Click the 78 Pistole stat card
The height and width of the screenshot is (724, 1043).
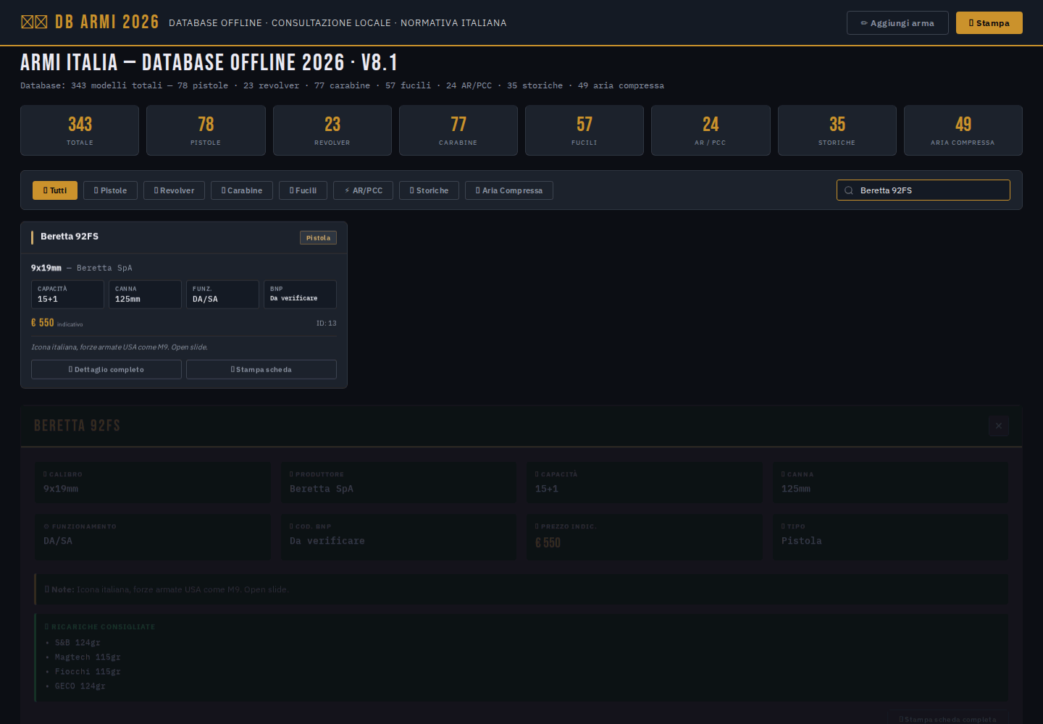206,130
